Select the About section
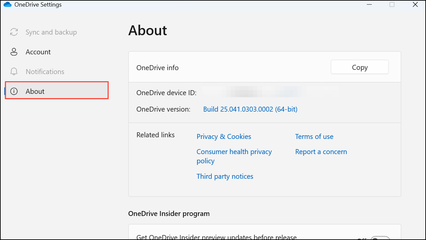 [35, 91]
